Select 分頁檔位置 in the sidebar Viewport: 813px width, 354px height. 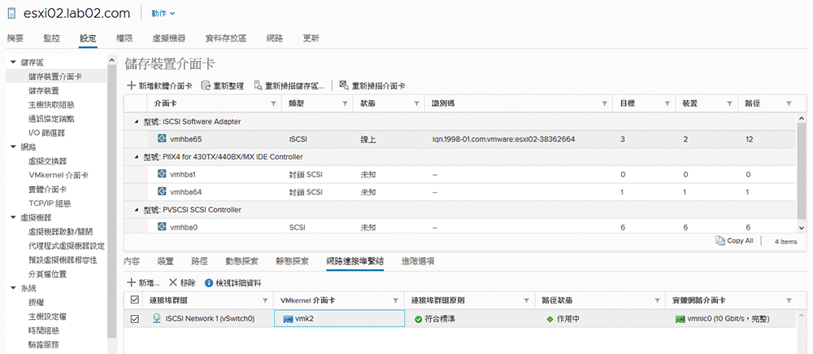click(x=48, y=273)
